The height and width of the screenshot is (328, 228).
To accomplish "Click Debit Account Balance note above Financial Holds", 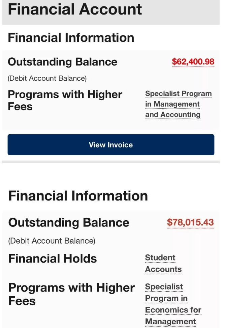I will (x=52, y=241).
